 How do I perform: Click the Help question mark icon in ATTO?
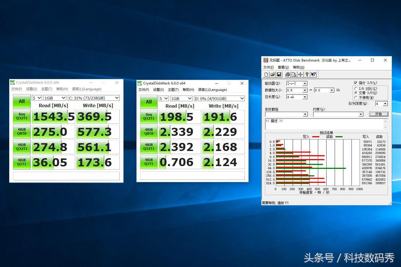[x=307, y=74]
